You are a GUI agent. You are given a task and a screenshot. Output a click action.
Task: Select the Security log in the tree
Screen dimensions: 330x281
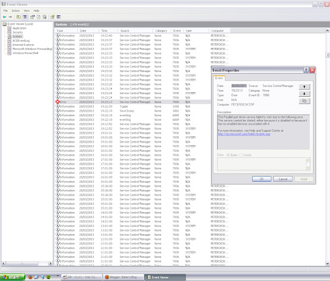click(18, 32)
